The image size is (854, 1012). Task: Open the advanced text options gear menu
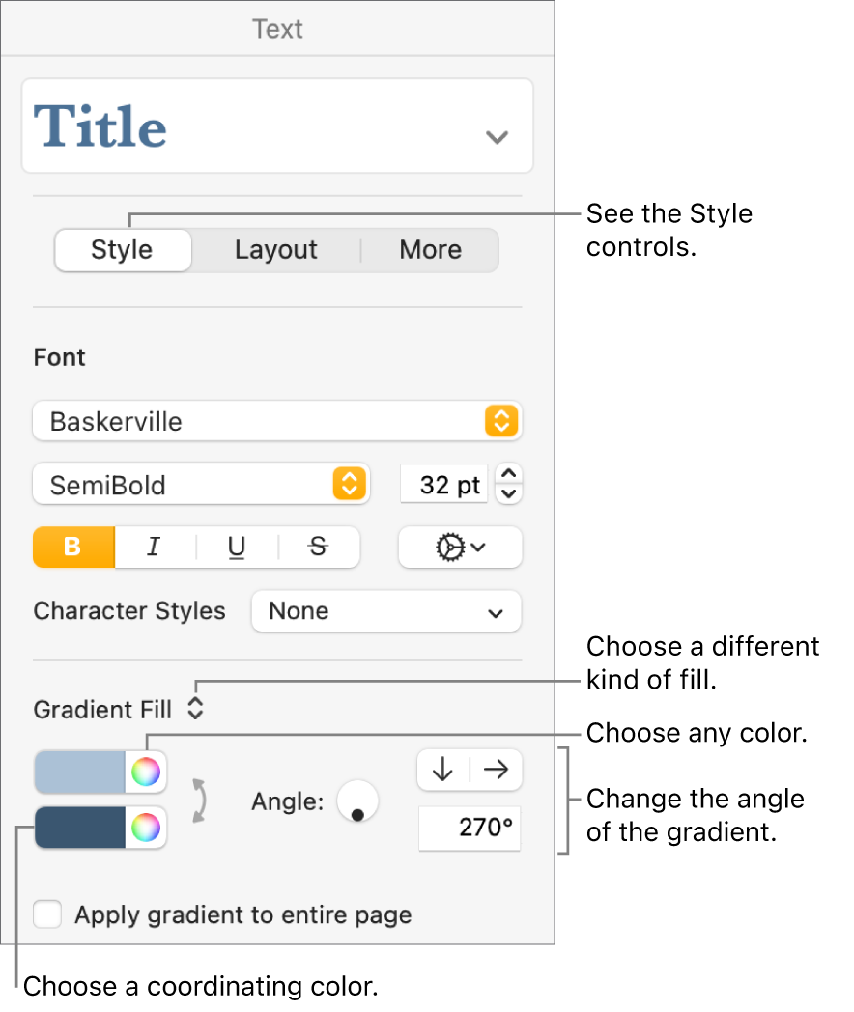click(460, 548)
